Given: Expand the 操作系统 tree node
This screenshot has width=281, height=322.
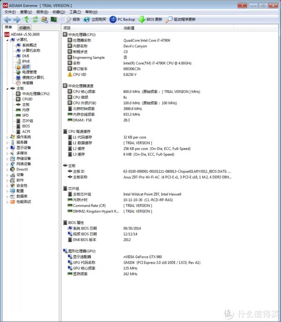Looking at the screenshot, I should 8,137.
